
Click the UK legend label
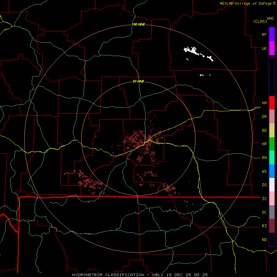coord(264,49)
